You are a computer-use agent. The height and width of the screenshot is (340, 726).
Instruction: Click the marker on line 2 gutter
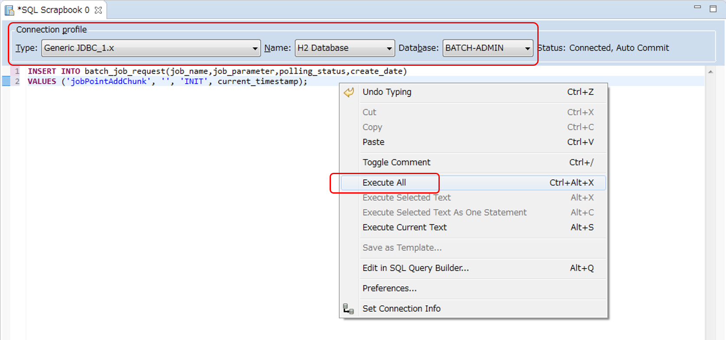(x=6, y=81)
